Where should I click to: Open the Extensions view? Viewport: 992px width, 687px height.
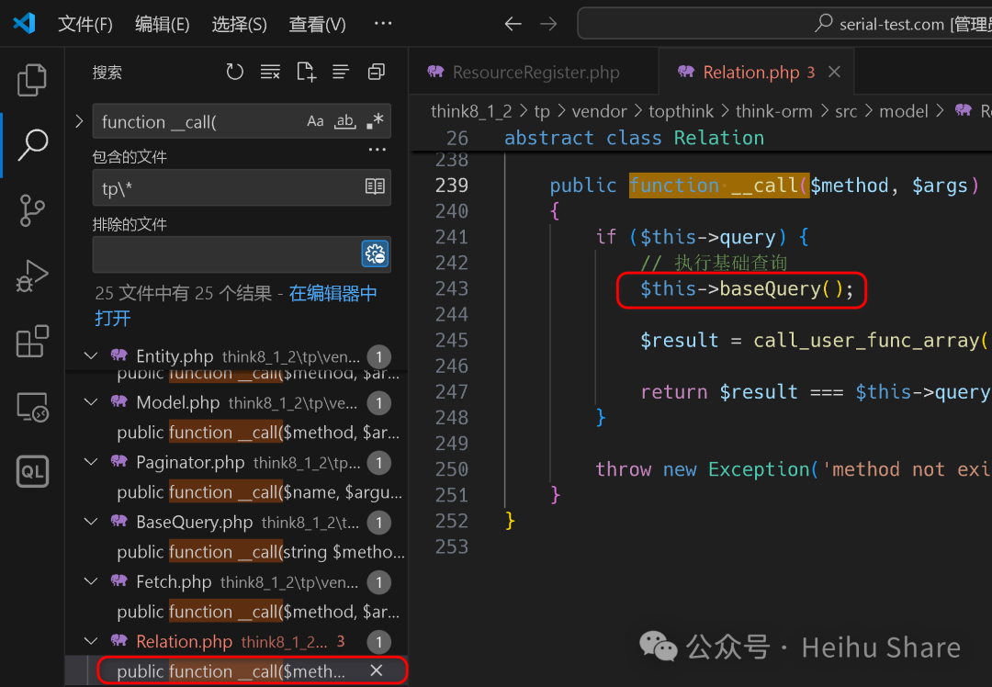point(31,341)
